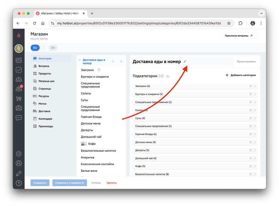Click the pencil edit sidebar icon

point(19,173)
